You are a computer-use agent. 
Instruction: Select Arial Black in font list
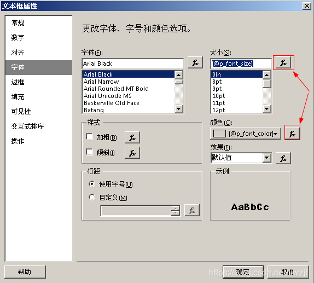coord(129,74)
